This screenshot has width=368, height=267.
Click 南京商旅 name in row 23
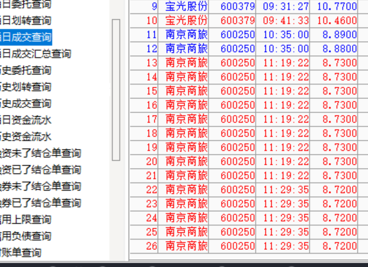click(186, 203)
